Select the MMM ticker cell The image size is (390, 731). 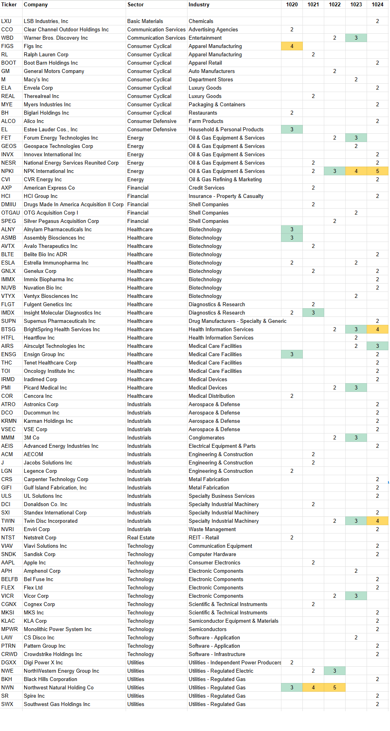11,437
